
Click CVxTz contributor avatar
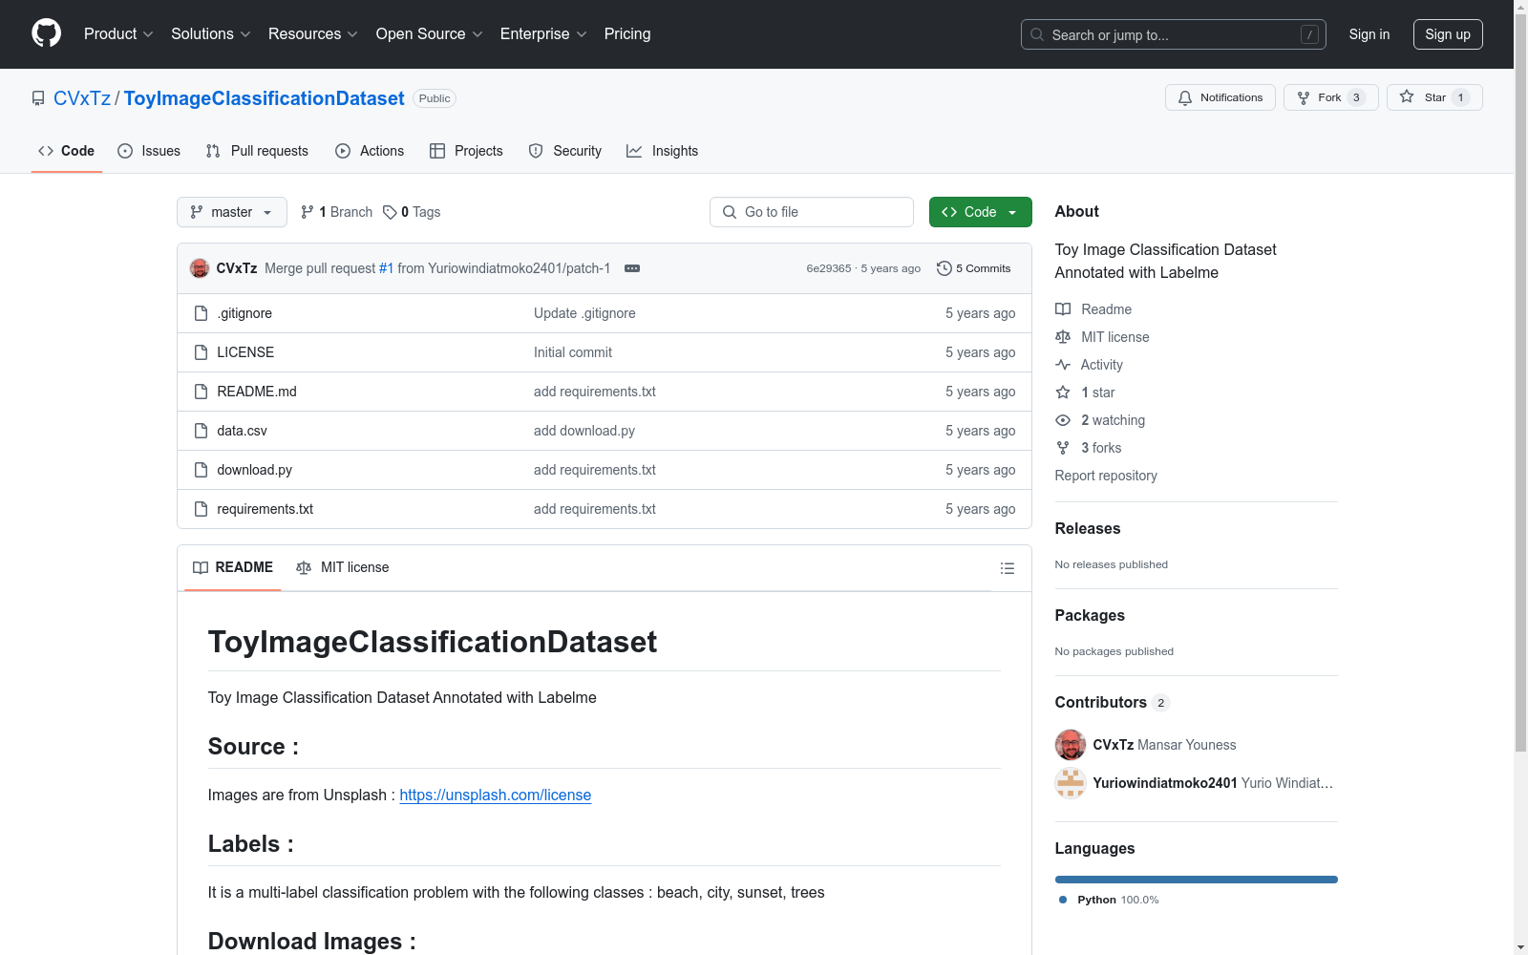click(1071, 745)
